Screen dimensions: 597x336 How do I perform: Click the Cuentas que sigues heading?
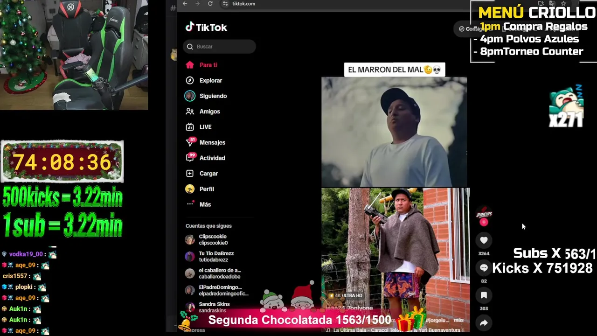208,226
